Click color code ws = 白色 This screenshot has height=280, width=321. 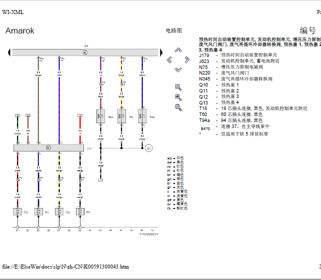(175, 158)
